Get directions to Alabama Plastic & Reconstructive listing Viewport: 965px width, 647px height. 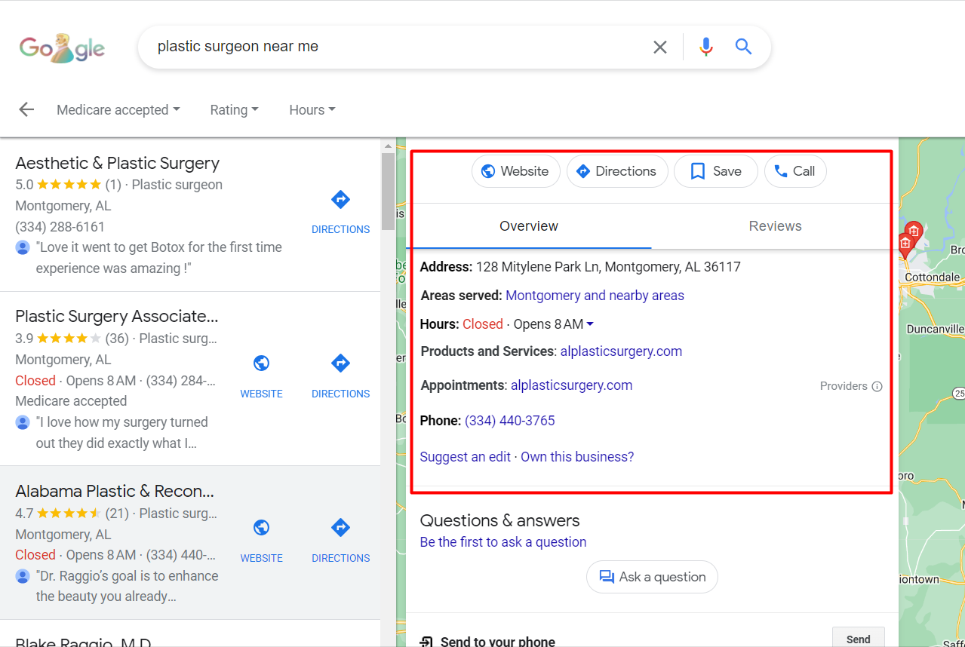(340, 541)
